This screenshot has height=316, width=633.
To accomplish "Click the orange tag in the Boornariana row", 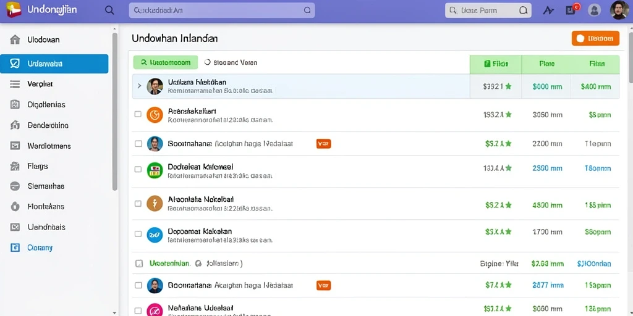I will pos(323,285).
